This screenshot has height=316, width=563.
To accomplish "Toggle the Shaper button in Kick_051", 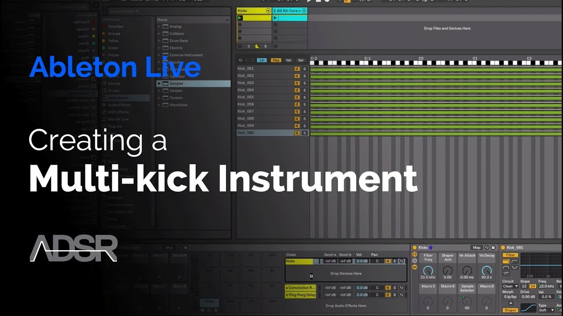I will pyautogui.click(x=510, y=310).
